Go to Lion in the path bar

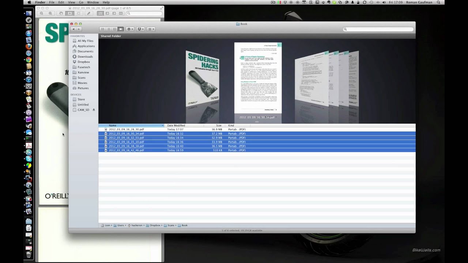click(x=106, y=225)
